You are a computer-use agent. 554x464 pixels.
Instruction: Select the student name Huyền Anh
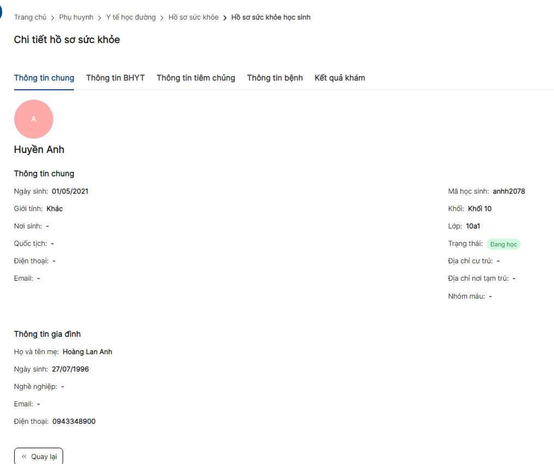39,150
